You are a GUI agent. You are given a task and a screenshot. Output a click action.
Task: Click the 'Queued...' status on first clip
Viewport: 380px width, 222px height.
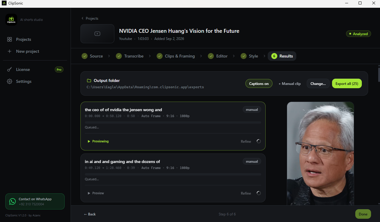tap(92, 127)
